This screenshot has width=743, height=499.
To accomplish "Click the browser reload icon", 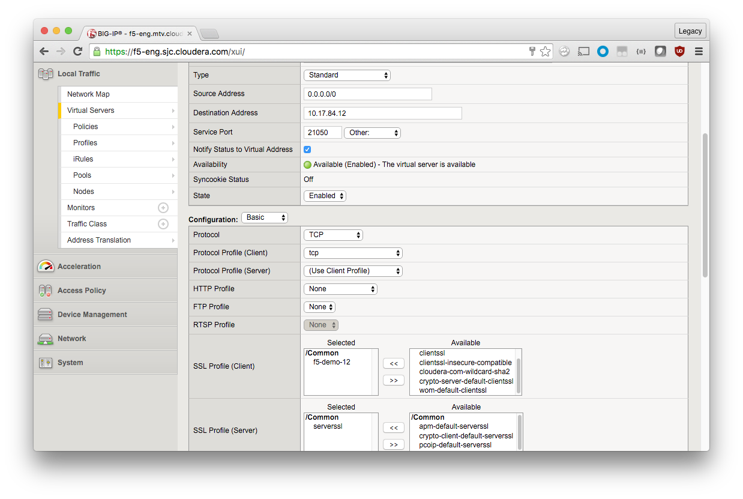I will [77, 52].
